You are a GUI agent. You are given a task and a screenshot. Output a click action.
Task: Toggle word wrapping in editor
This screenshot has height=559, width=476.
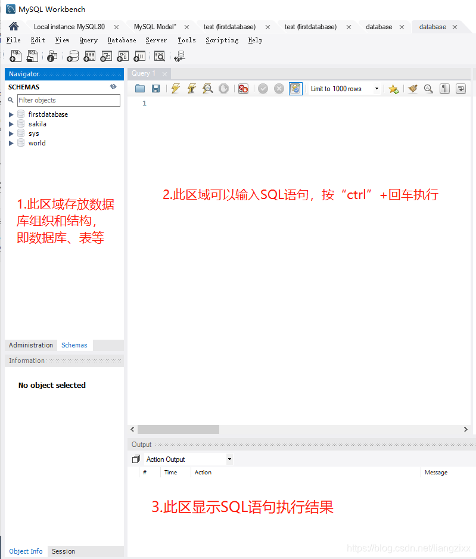pyautogui.click(x=461, y=88)
